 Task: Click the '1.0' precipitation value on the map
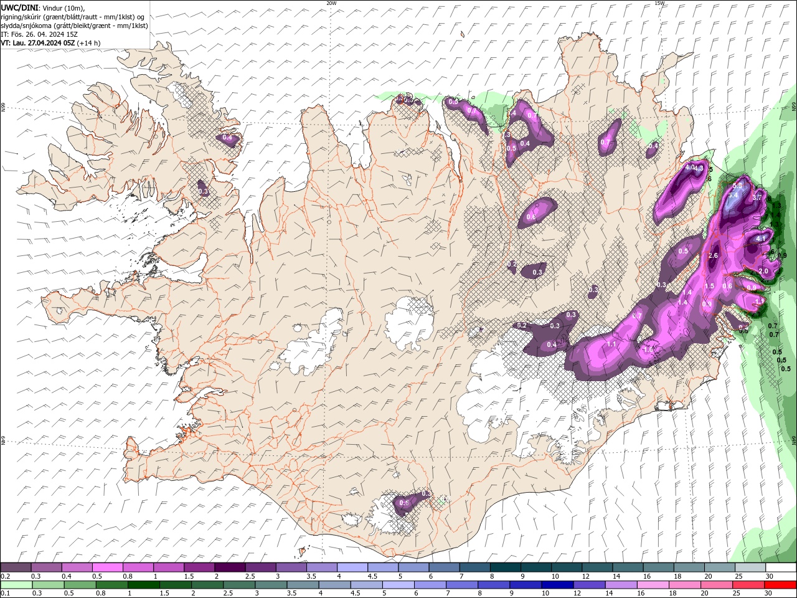pyautogui.click(x=648, y=350)
